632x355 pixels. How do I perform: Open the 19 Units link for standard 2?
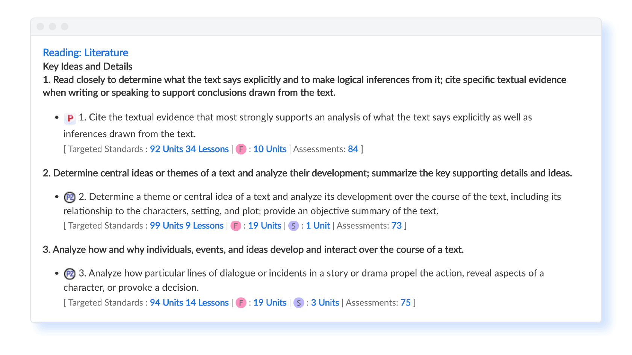point(265,226)
